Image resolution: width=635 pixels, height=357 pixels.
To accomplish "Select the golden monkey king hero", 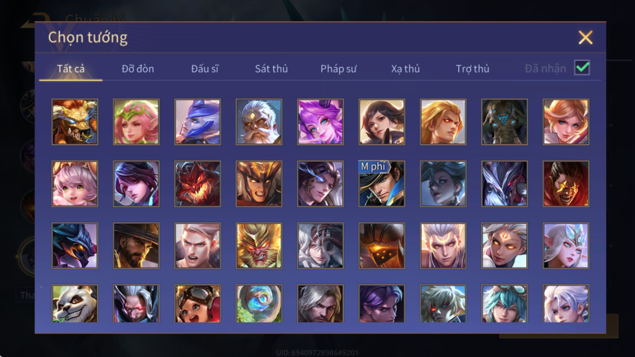I will click(x=259, y=246).
